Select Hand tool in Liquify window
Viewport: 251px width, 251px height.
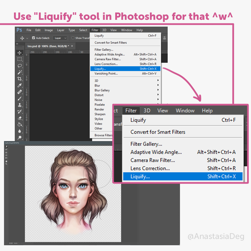tap(6, 161)
